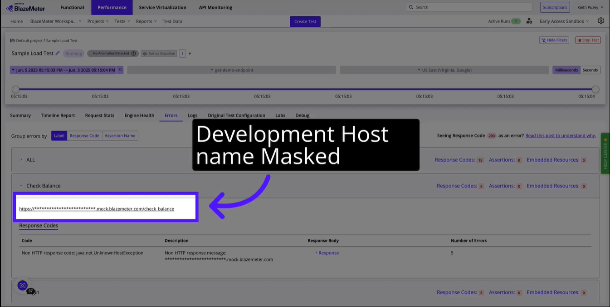Screen dimensions: 610x307
Task: Expand the Response body link
Action: pos(327,253)
